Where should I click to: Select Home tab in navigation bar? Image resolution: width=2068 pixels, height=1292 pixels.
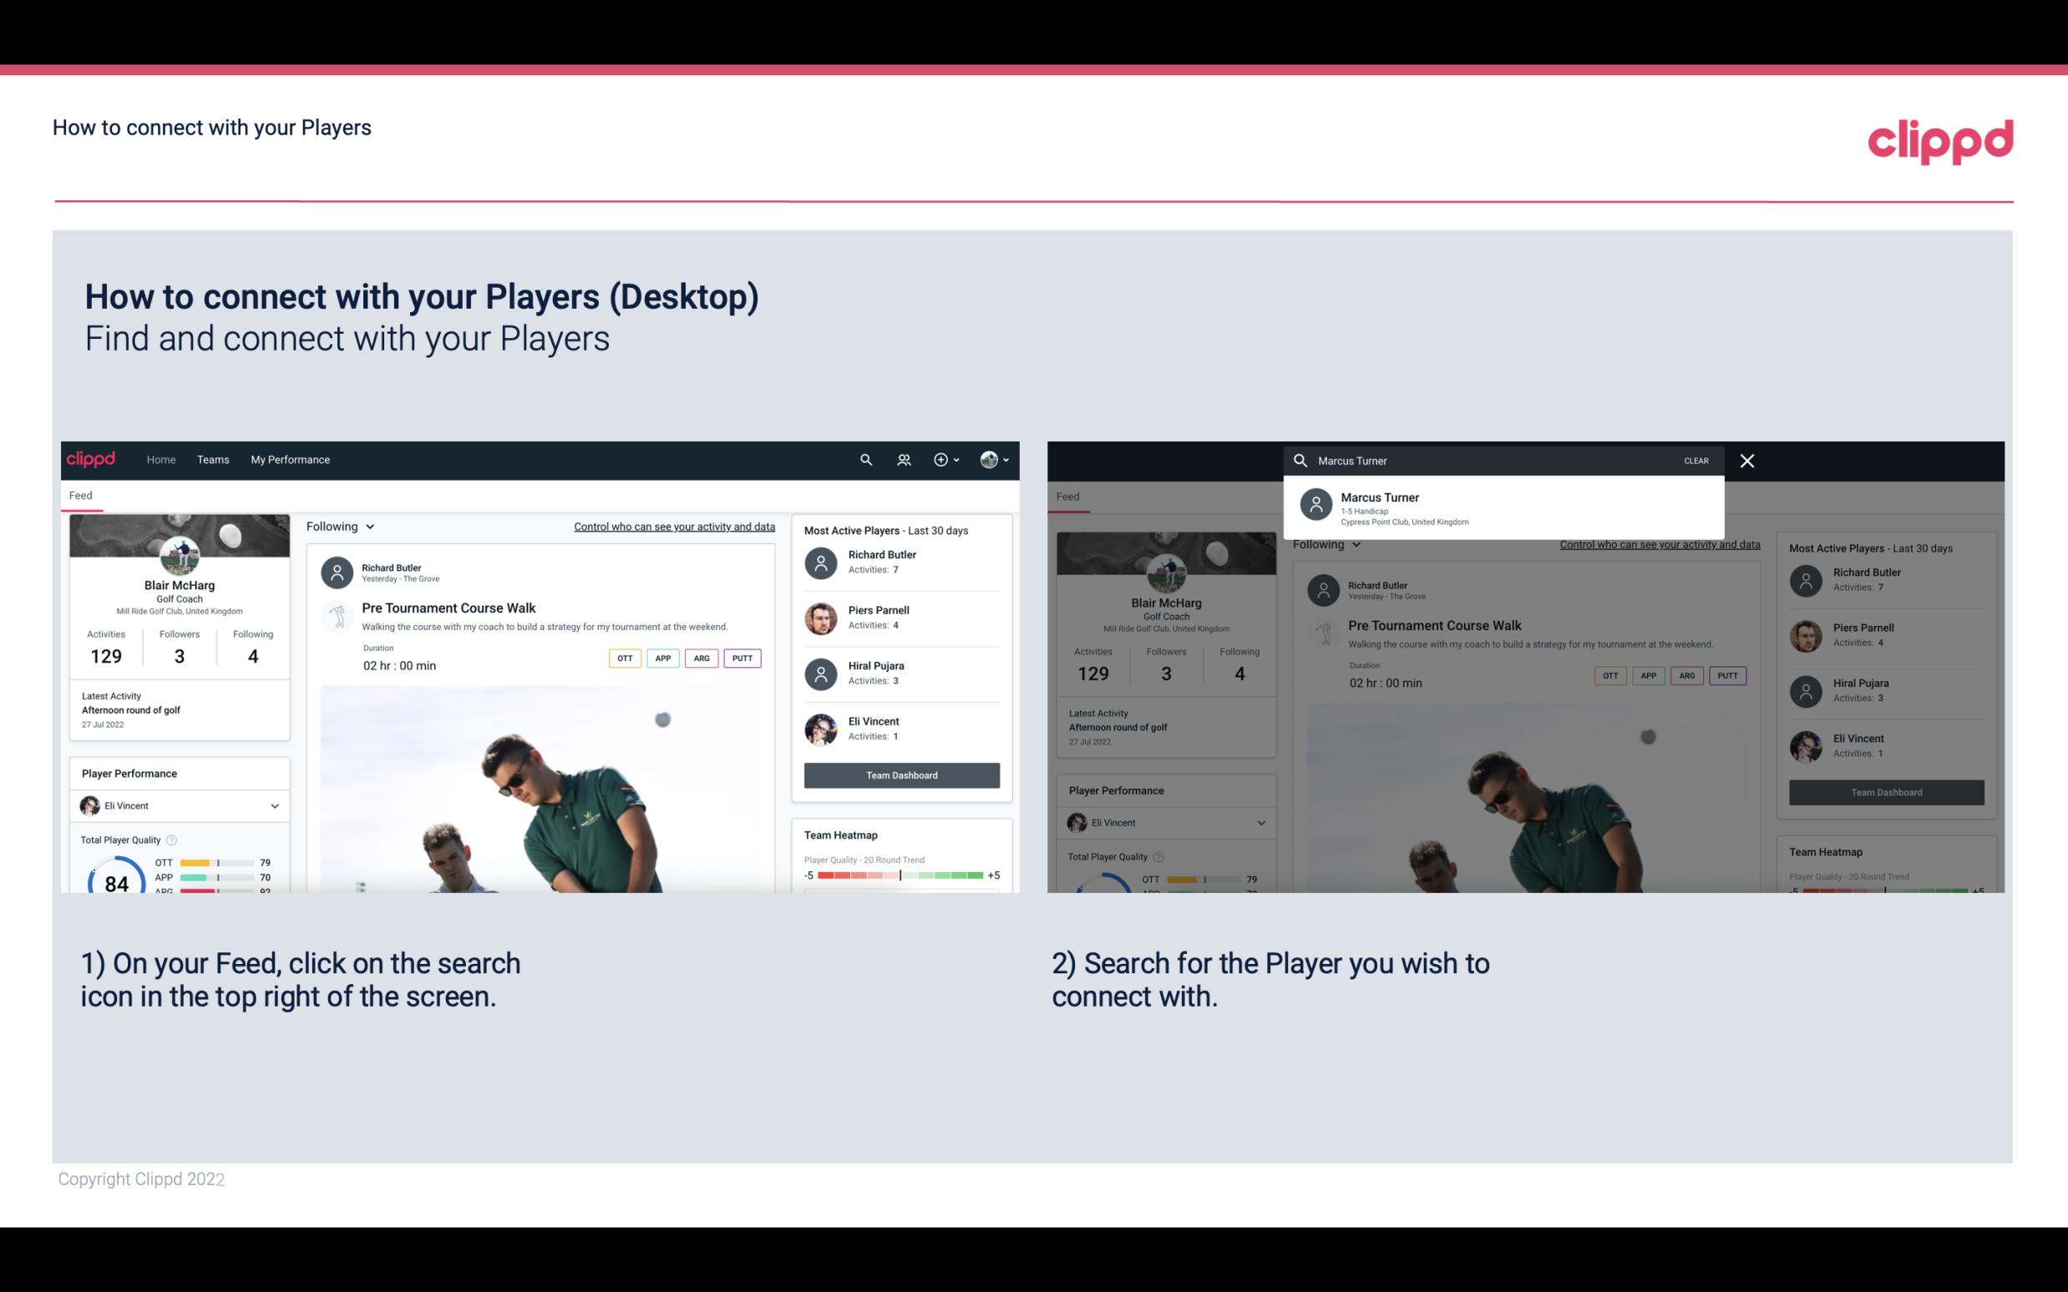click(161, 458)
